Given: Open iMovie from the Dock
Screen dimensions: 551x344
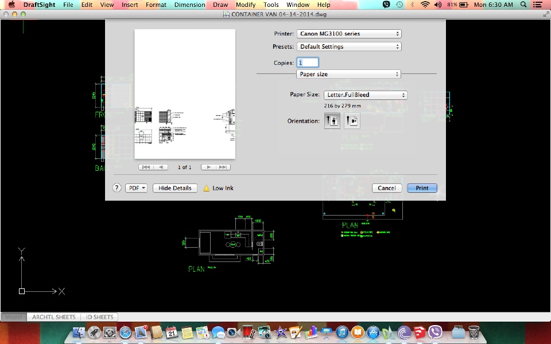Looking at the screenshot, I should (280, 332).
